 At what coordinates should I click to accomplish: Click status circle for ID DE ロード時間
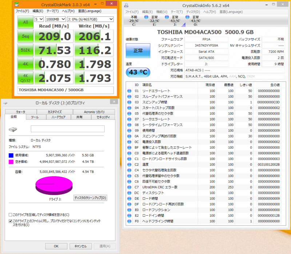[129, 199]
